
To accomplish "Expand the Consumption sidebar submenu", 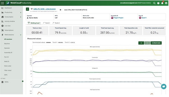I will click(x=21, y=17).
